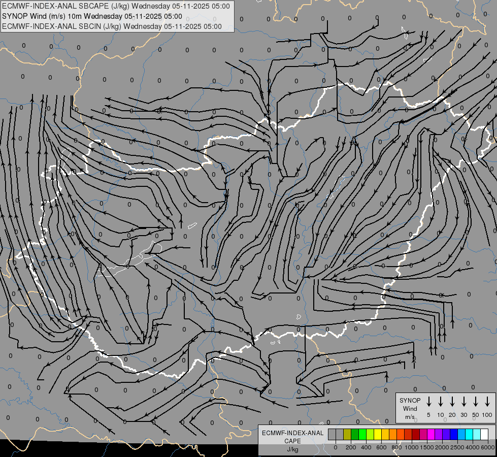This screenshot has width=497, height=457.
Task: Pick the bright cyan CAPE swatch above 4000
Action: (469, 434)
